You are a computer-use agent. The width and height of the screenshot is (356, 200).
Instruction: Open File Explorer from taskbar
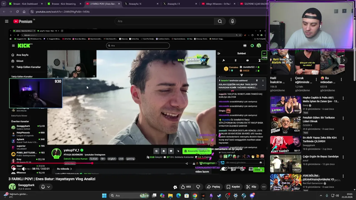pyautogui.click(x=170, y=196)
